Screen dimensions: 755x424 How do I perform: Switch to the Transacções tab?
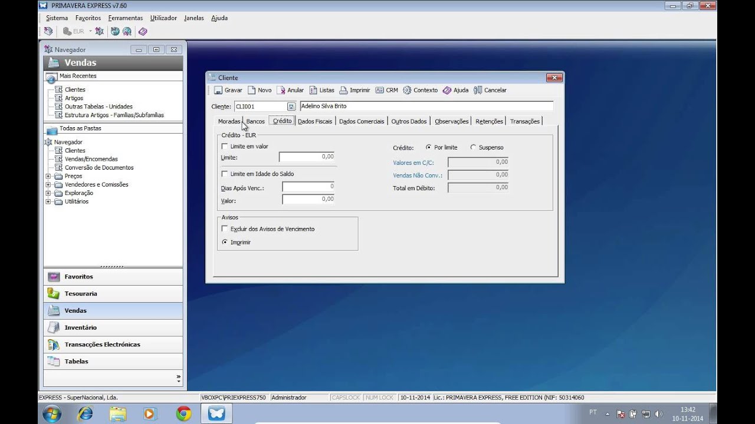tap(525, 121)
